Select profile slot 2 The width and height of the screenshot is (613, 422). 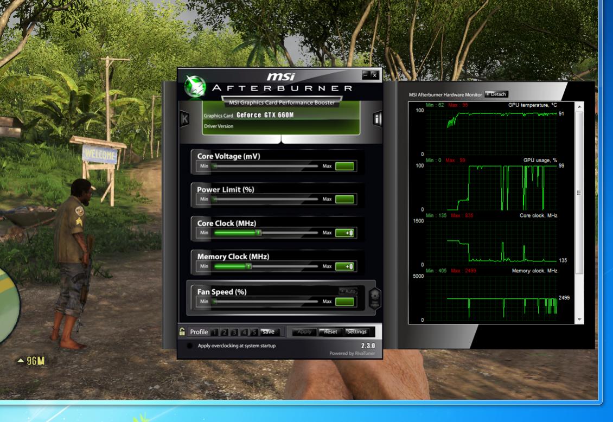click(x=224, y=332)
